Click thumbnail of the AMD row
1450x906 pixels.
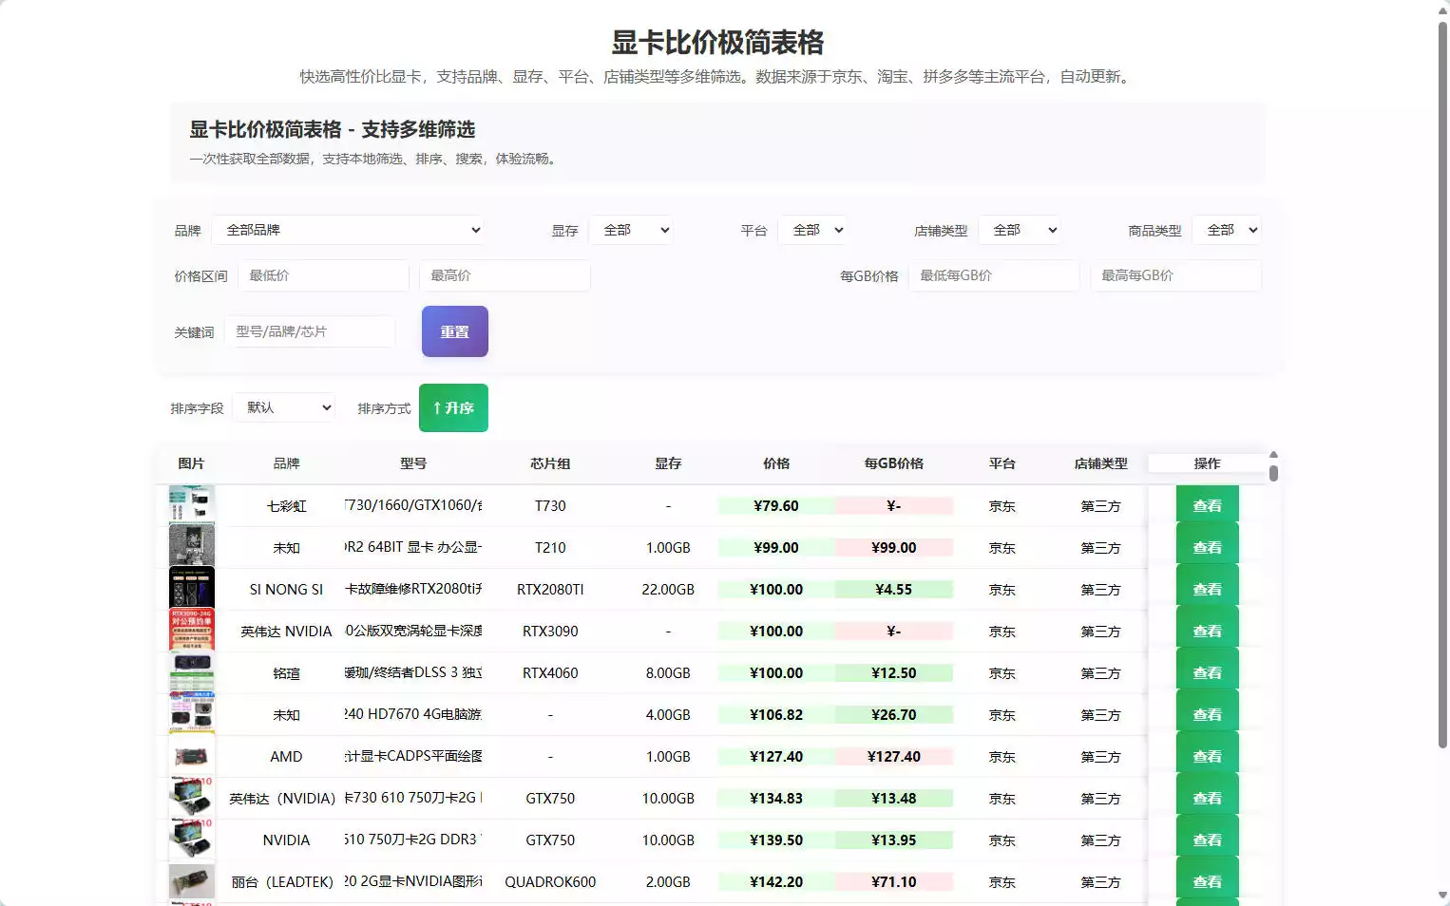[192, 756]
